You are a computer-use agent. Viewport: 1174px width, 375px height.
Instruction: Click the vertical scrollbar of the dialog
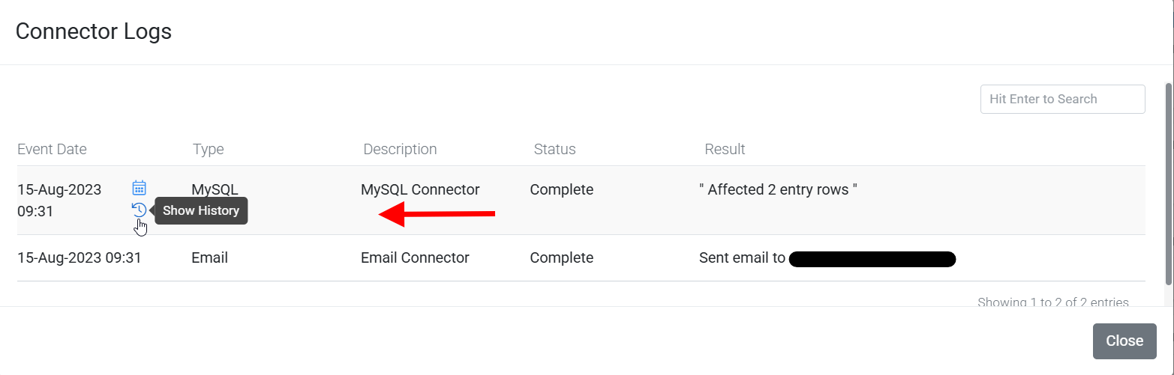pos(1168,183)
